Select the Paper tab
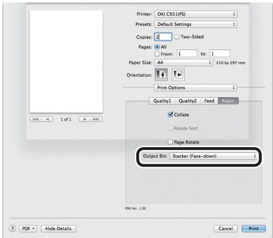Viewport: 273px width, 238px height. point(228,101)
